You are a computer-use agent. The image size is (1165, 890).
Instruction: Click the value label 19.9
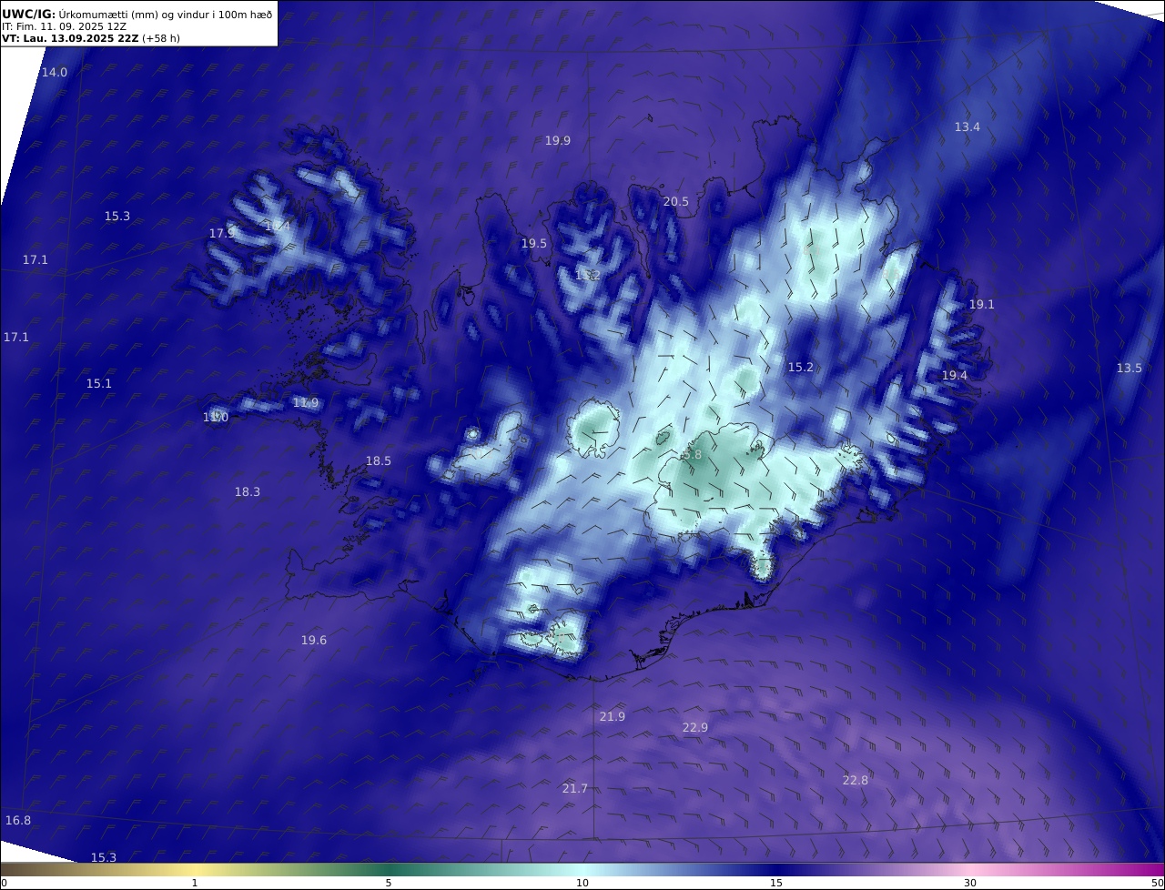558,141
